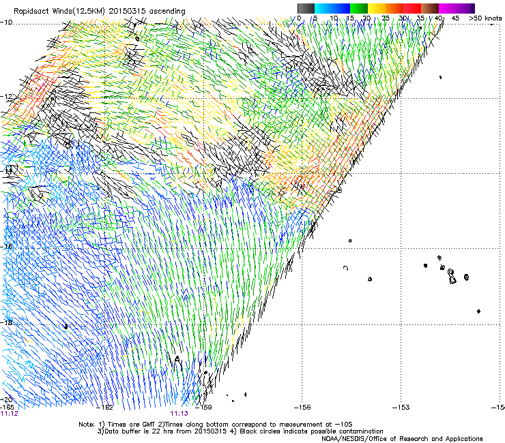Viewport: 505px width, 443px height.
Task: Click the "-12" latitude axis label
Action: (7, 97)
